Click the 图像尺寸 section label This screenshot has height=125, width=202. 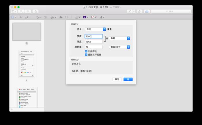coord(75,24)
